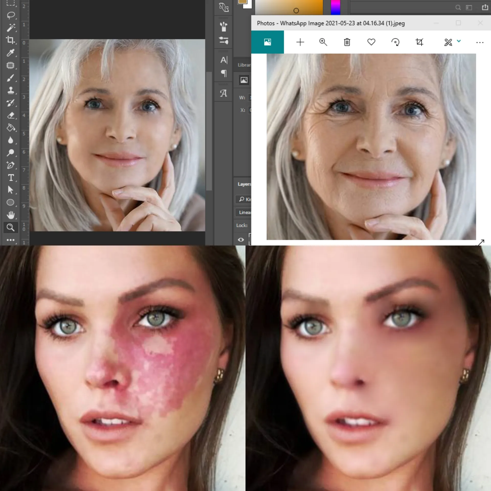Screen dimensions: 491x491
Task: Open the Linear blend mode dropdown
Action: click(x=244, y=212)
